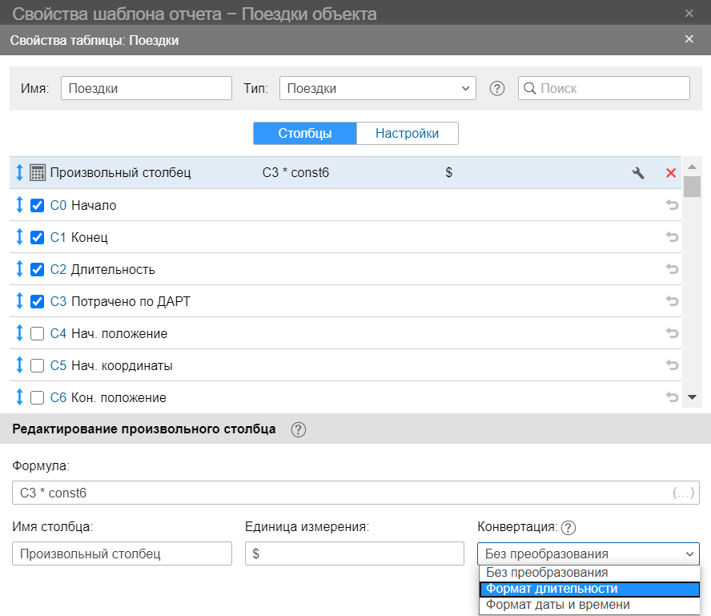Click the scroll down arrow in columns list
Screen dimensions: 711x616
tap(692, 397)
